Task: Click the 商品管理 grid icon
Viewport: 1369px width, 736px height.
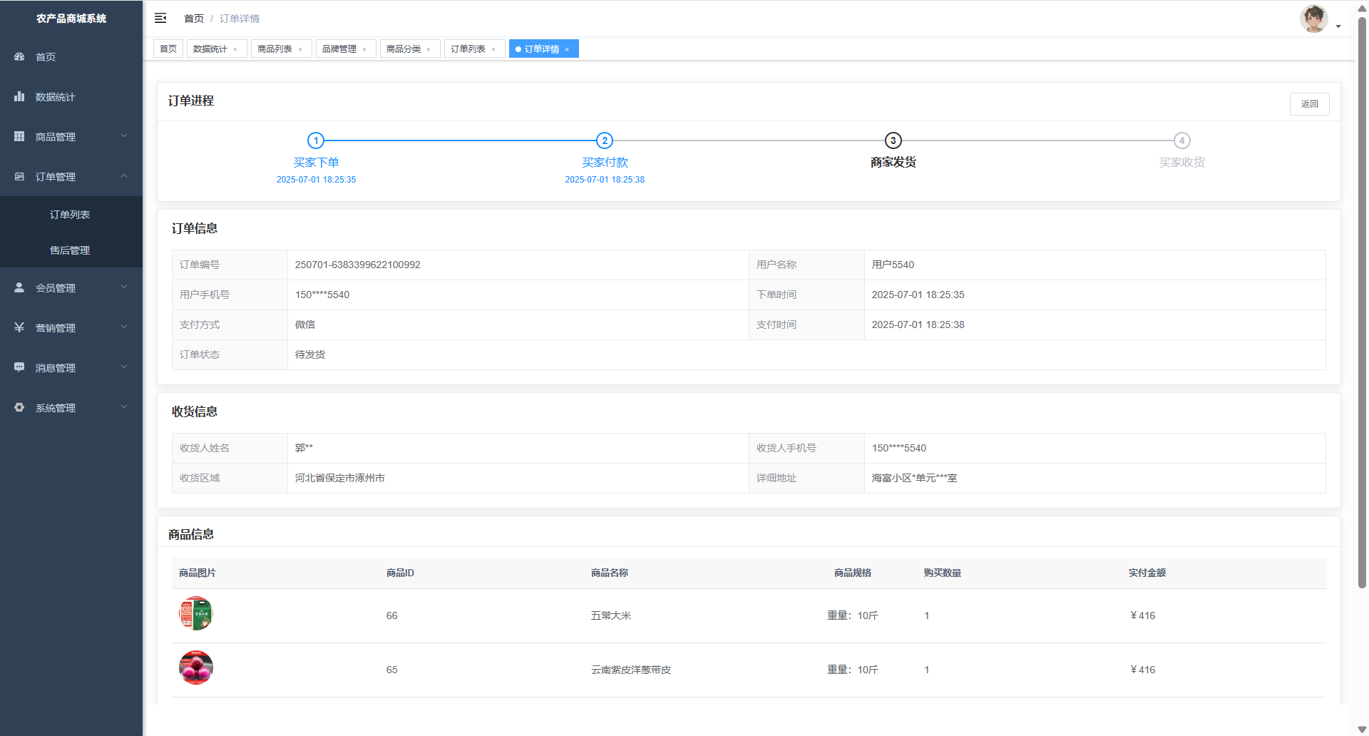Action: click(x=19, y=136)
